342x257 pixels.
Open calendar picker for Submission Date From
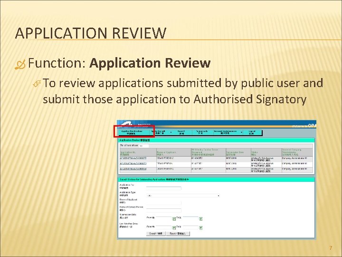(174, 218)
